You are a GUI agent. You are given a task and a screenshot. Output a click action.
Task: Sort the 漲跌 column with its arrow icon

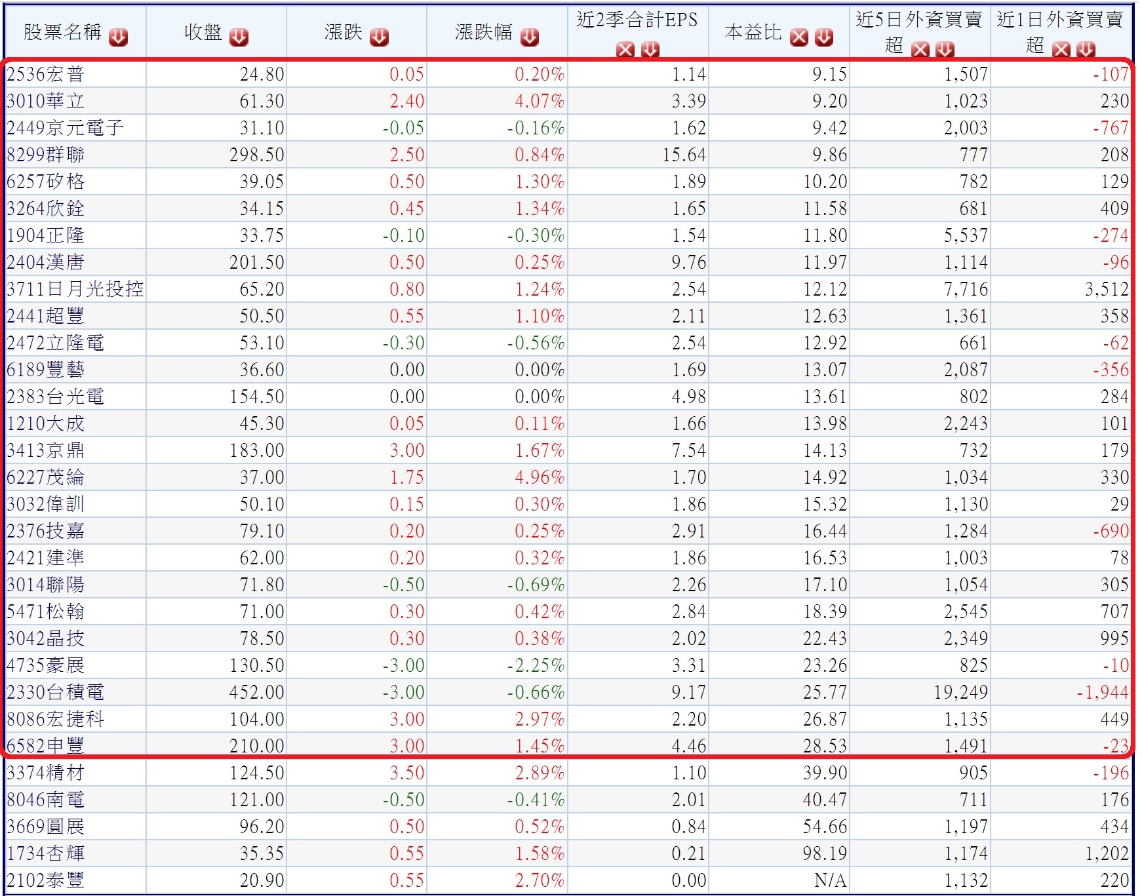(x=380, y=37)
